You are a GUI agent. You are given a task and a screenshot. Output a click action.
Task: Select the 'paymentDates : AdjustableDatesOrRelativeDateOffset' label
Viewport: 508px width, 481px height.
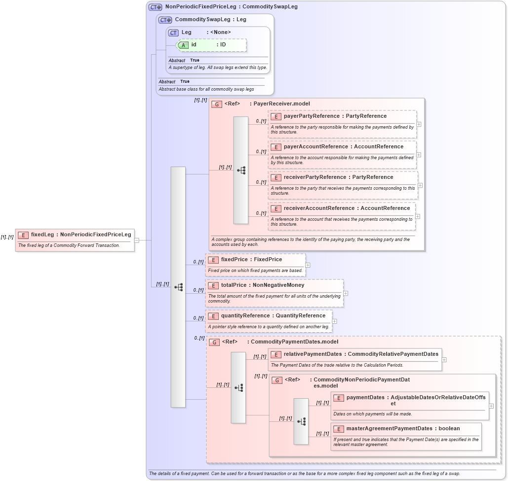tap(416, 401)
